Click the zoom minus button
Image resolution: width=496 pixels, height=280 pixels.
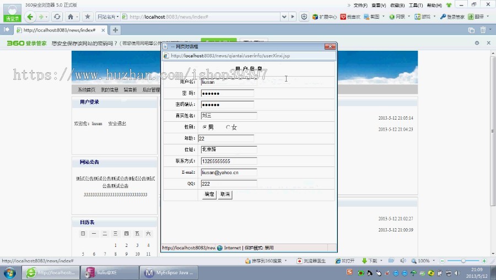(443, 261)
